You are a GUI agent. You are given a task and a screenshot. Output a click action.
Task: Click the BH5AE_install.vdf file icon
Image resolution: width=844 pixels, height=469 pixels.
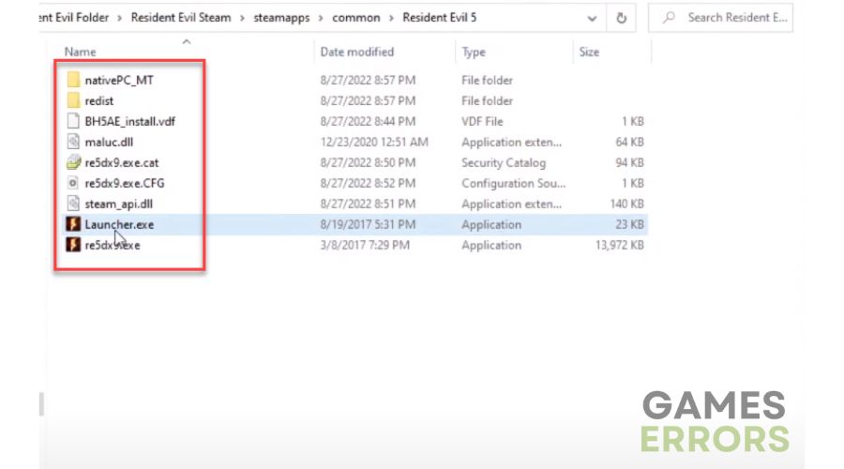[x=73, y=121]
